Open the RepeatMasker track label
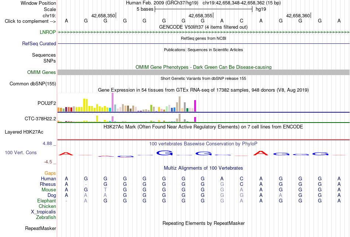 point(41,228)
